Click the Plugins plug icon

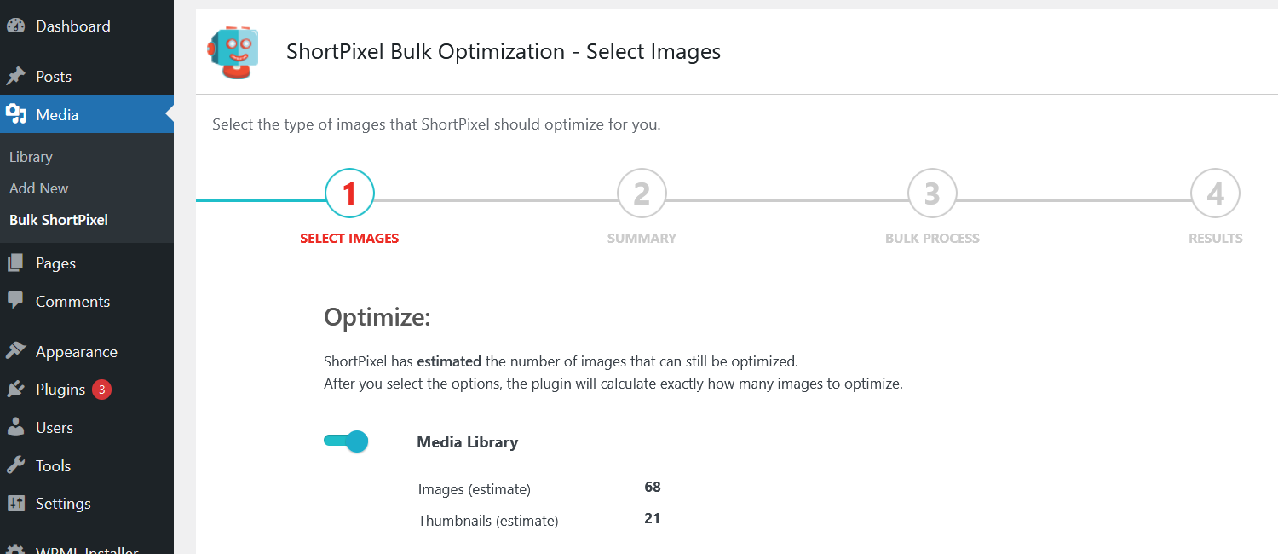(x=15, y=390)
